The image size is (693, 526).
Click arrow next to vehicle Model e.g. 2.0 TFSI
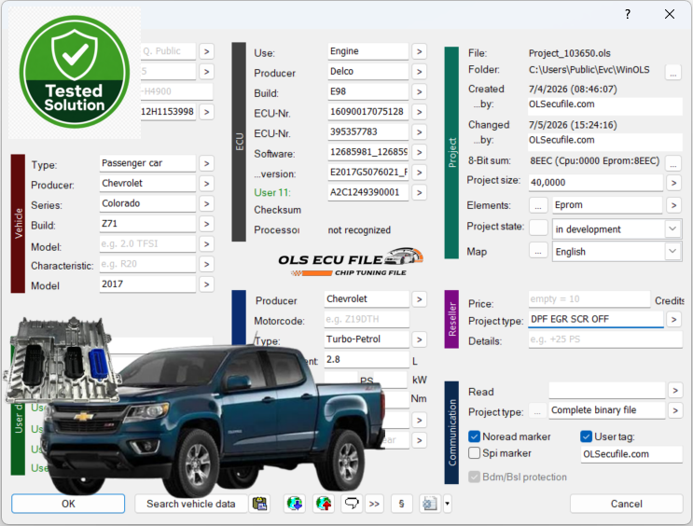coord(206,244)
